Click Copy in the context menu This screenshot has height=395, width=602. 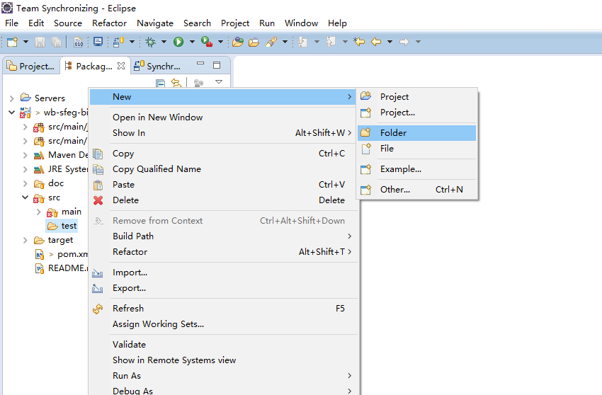222,154
